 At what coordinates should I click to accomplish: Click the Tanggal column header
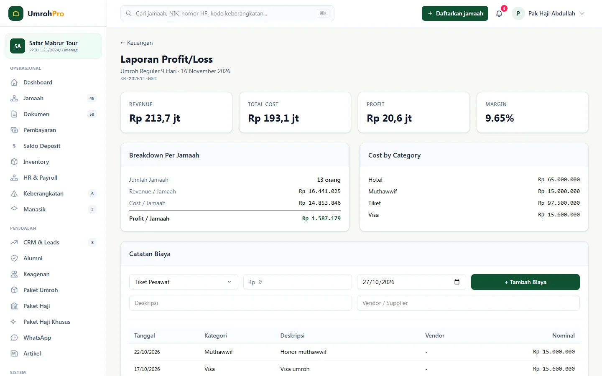(145, 335)
